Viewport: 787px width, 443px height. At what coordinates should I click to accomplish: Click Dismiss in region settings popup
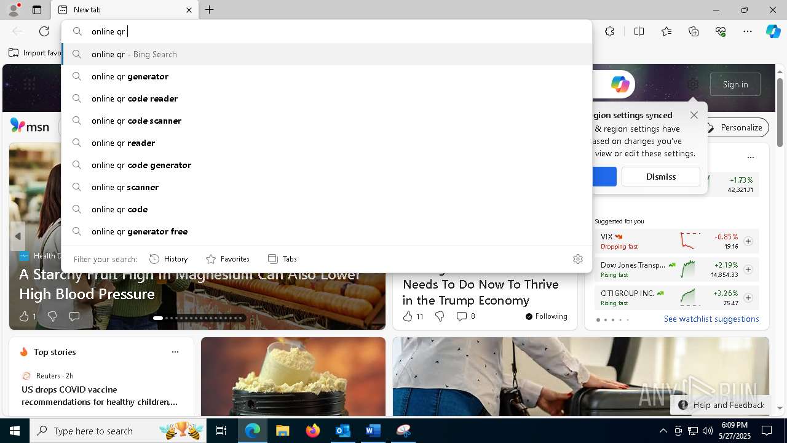coord(661,177)
